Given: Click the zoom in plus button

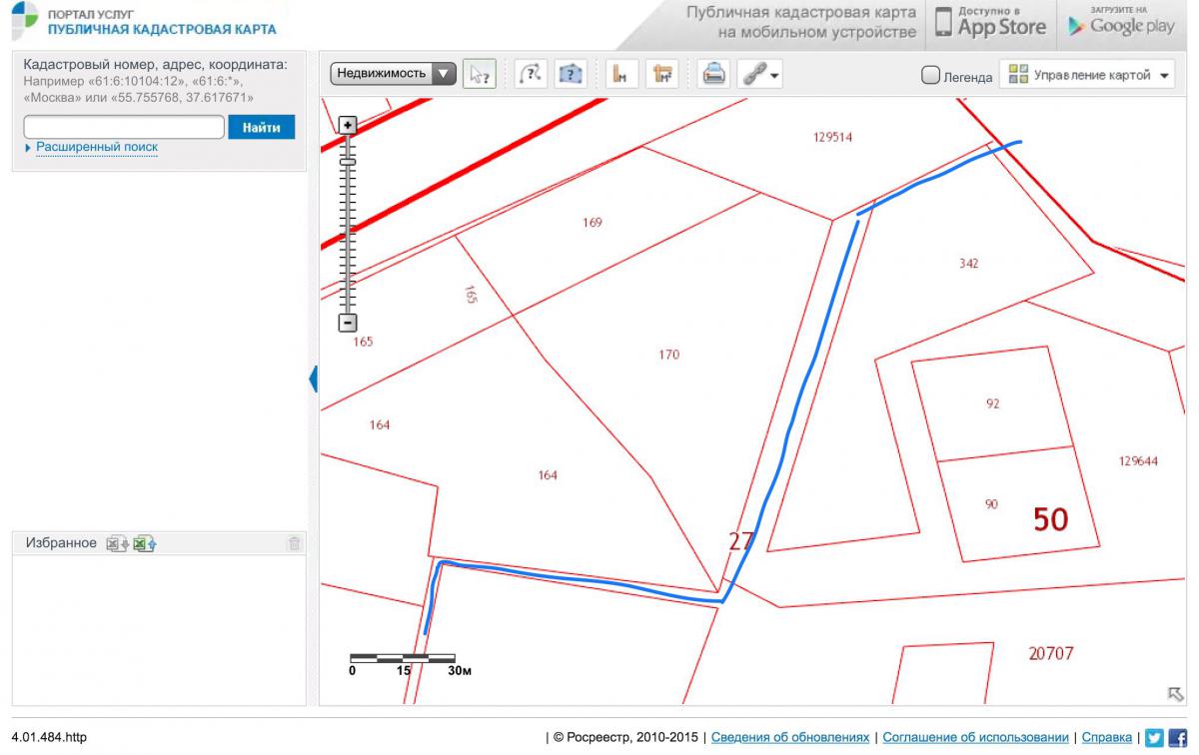Looking at the screenshot, I should [348, 125].
